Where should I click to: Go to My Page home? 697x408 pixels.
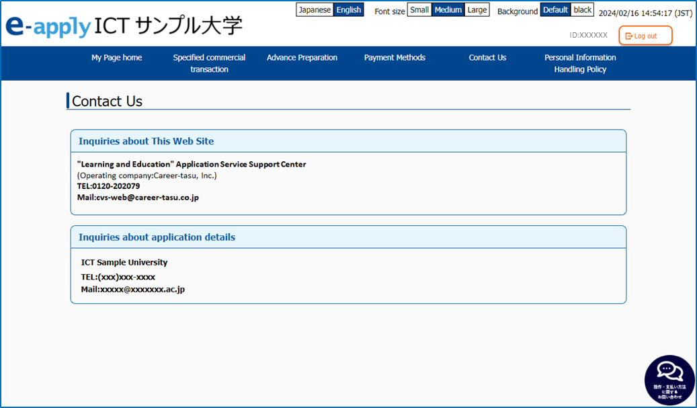(116, 58)
